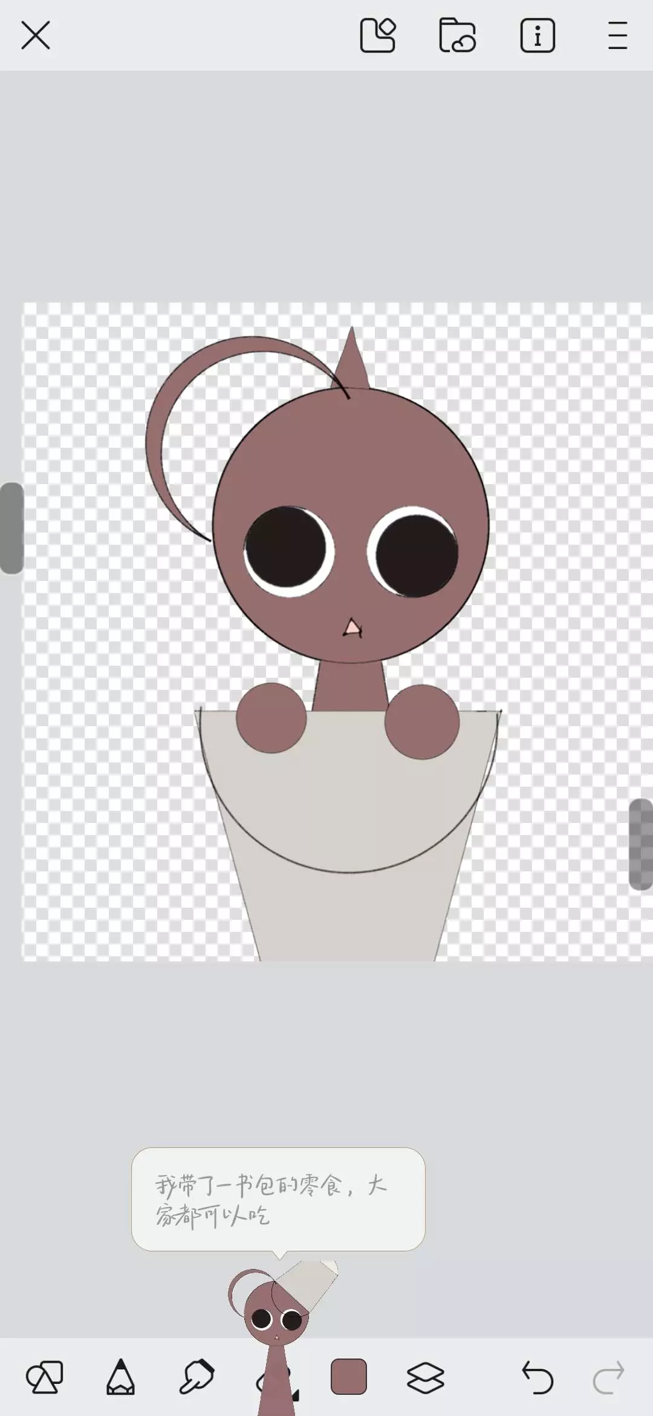The image size is (653, 1416).
Task: Select the shapes tool
Action: (45, 1378)
